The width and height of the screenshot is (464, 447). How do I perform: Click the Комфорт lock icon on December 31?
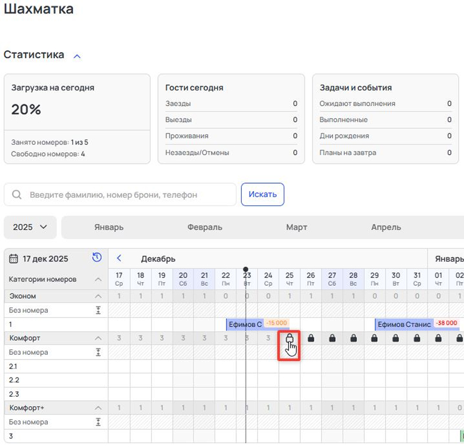tap(417, 338)
